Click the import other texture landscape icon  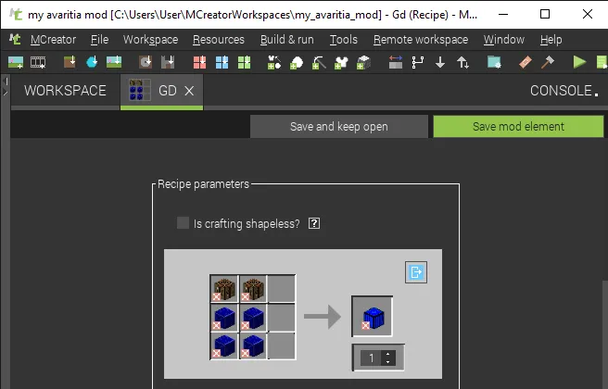pyautogui.click(x=114, y=62)
